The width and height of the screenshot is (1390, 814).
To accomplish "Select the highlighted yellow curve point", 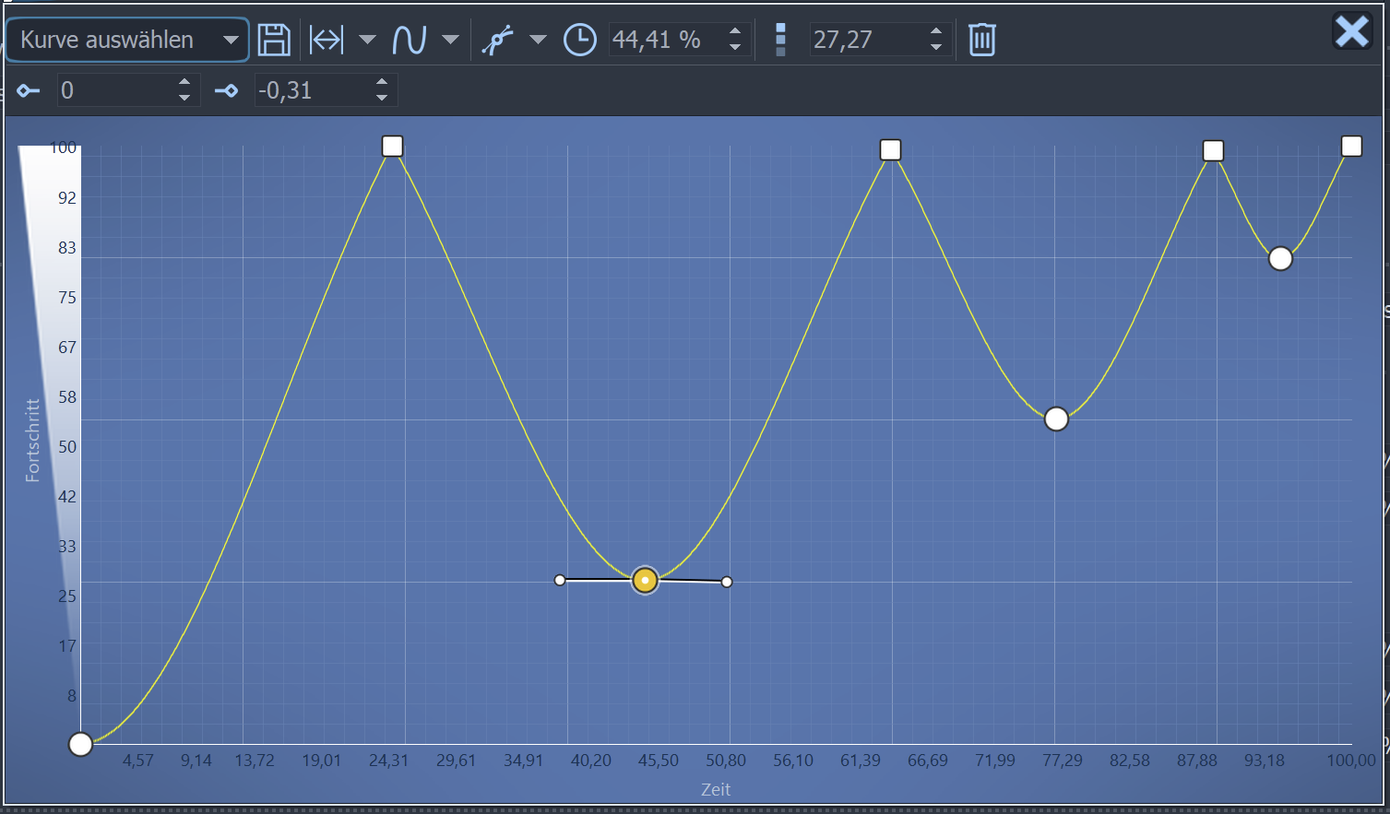I will (645, 580).
